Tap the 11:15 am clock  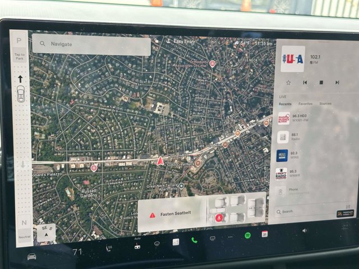263,43
